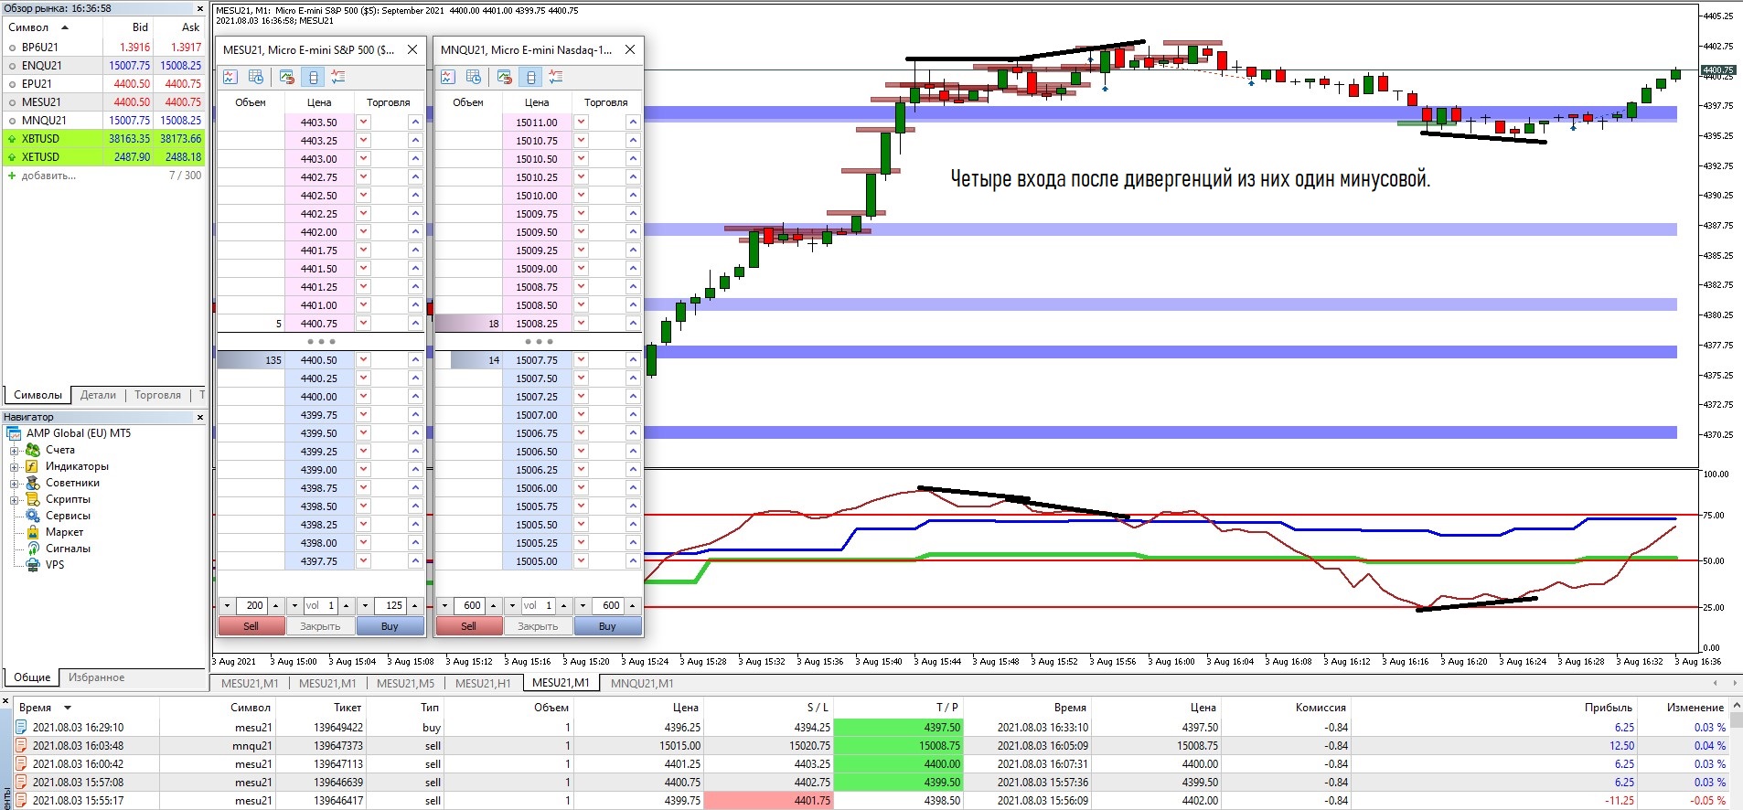Click the 125 input field in MESU21 panel
Screen dimensions: 1743x810
pyautogui.click(x=390, y=606)
